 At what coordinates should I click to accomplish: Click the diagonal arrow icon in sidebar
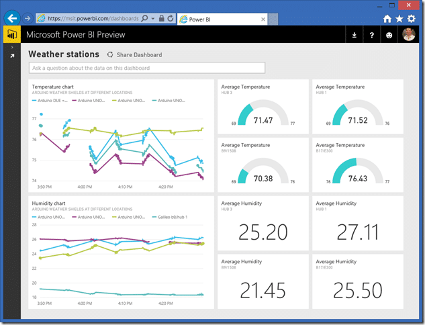12,56
